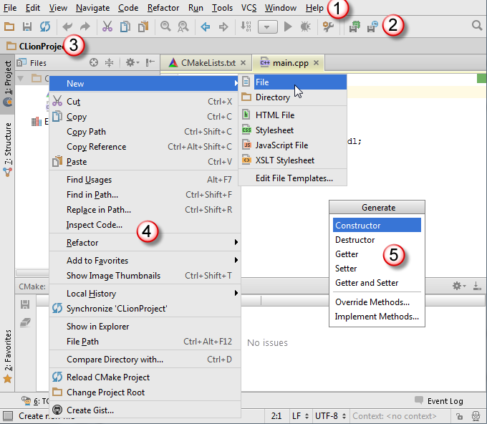This screenshot has height=424, width=487.
Task: Undo last action with toolbar arrow
Action: coord(67,26)
